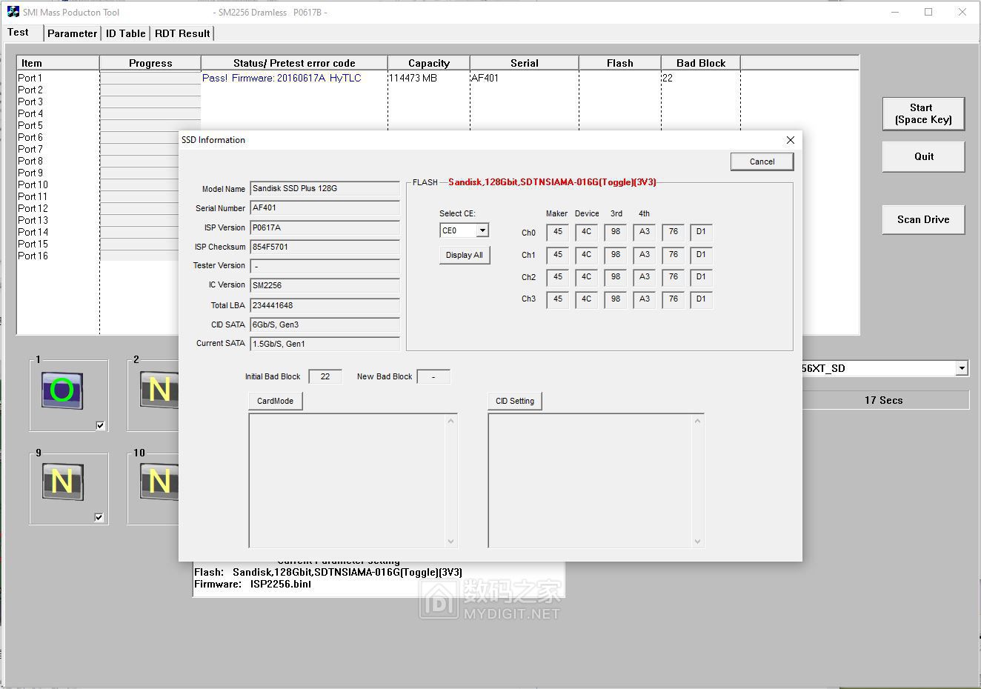Click the CardMode button

pos(275,401)
